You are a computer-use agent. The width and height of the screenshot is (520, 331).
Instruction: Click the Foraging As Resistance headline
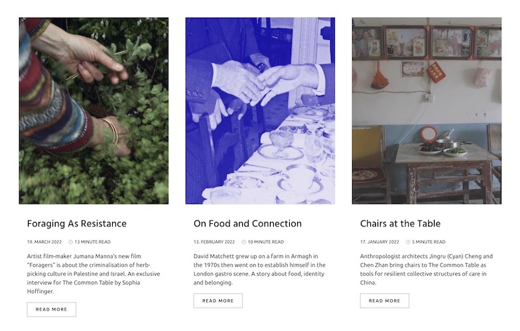tap(76, 224)
